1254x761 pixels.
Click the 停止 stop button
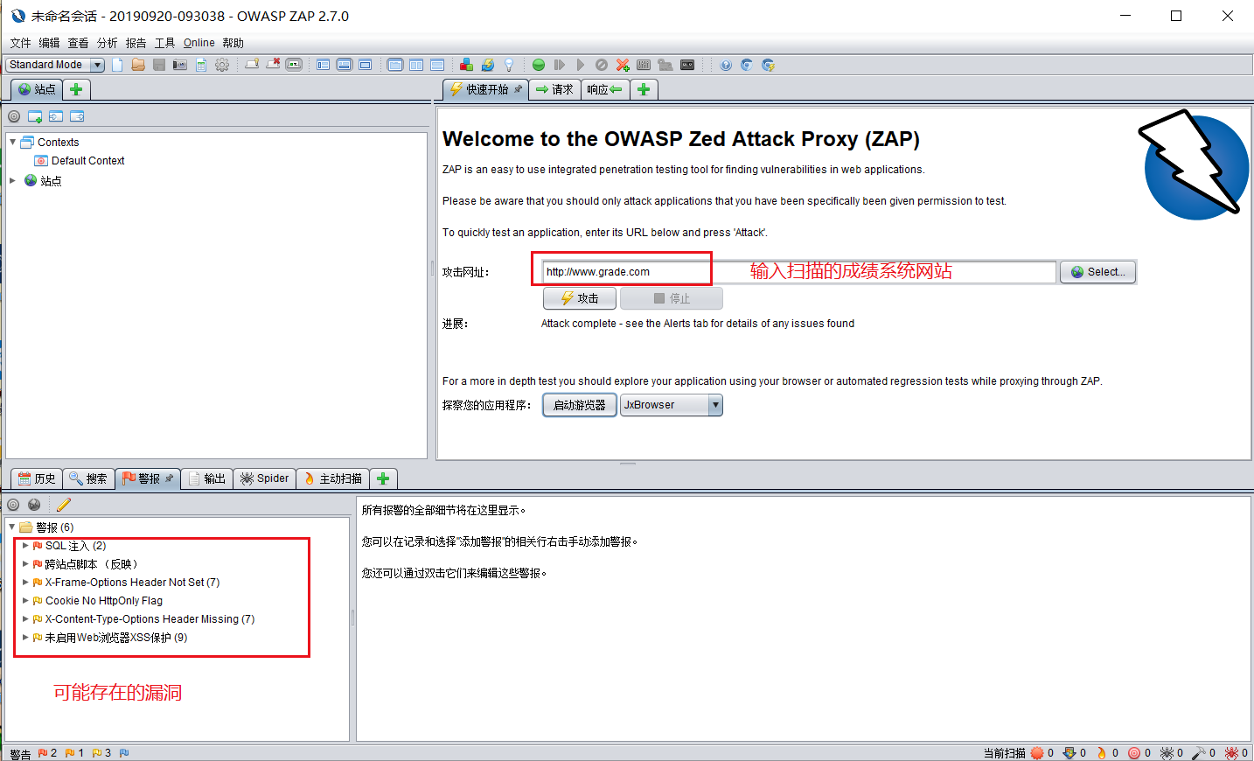(672, 298)
